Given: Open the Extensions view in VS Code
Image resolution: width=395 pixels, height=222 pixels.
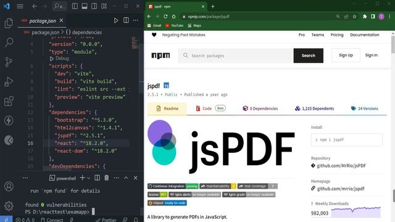Looking at the screenshot, I should [x=9, y=101].
